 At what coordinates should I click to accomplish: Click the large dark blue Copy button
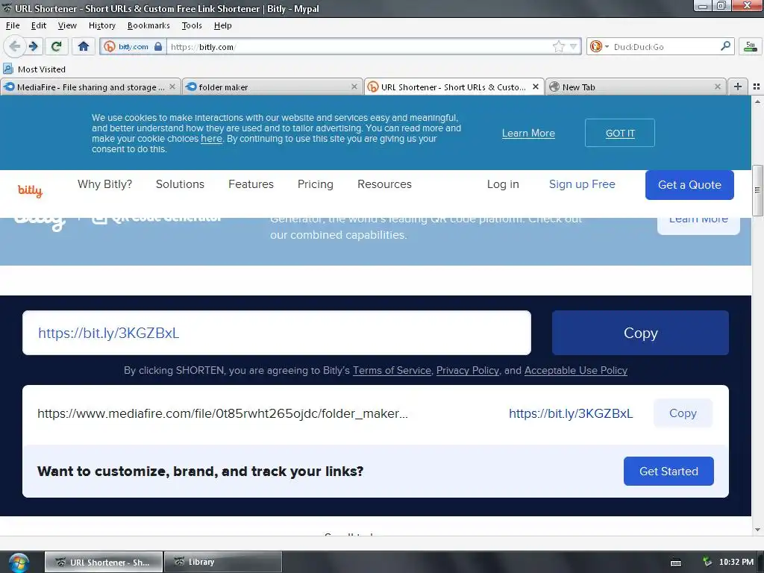coord(640,333)
